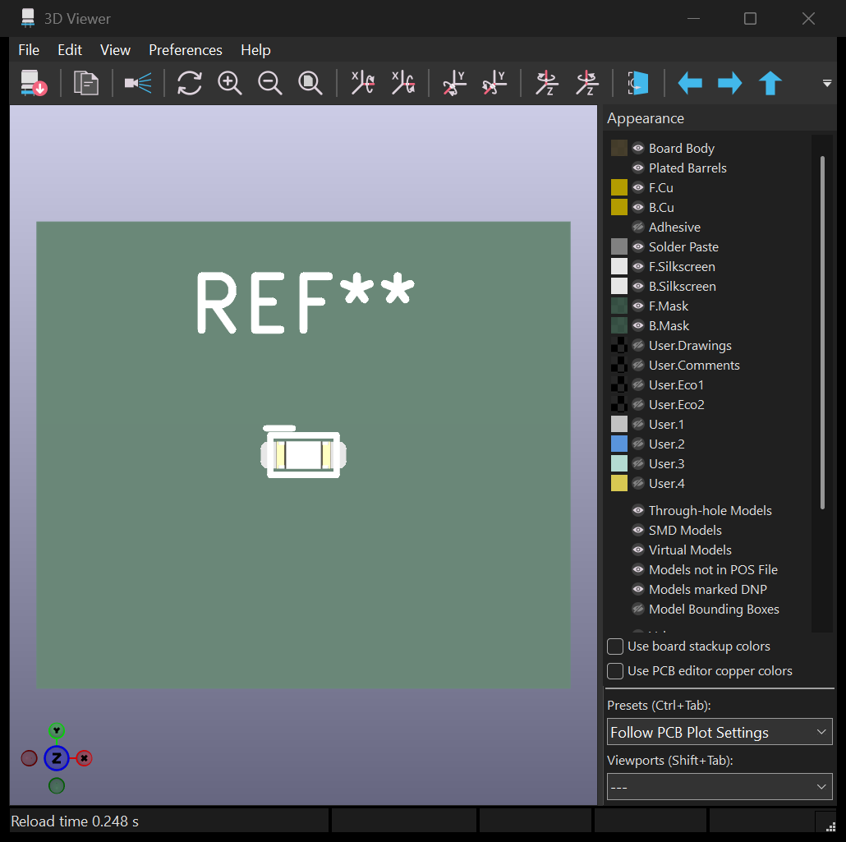Click the Solder Paste color swatch
846x842 pixels.
click(x=618, y=246)
